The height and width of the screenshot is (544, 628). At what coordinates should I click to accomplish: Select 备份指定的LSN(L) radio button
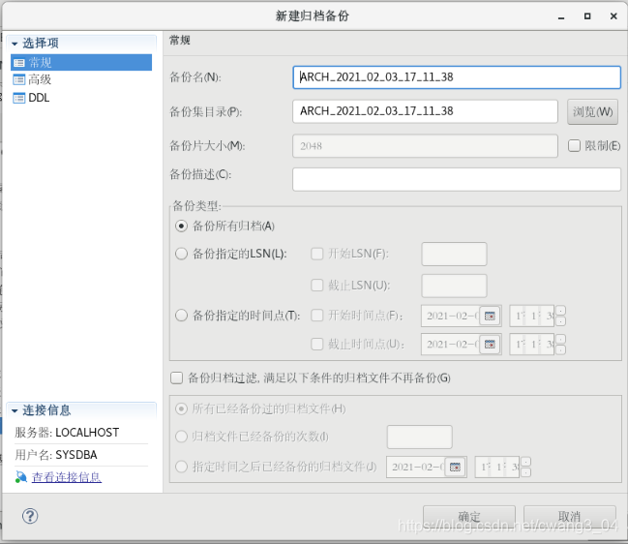pos(181,254)
